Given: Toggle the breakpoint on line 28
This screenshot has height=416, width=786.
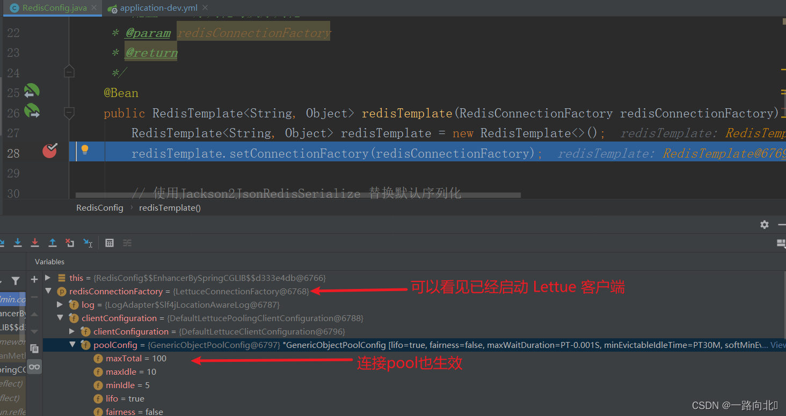Looking at the screenshot, I should point(49,151).
